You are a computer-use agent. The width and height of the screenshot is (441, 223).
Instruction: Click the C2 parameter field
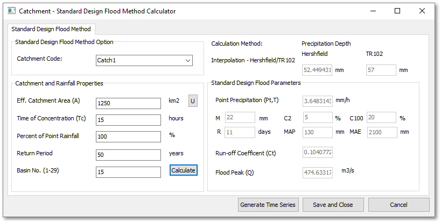[318, 118]
